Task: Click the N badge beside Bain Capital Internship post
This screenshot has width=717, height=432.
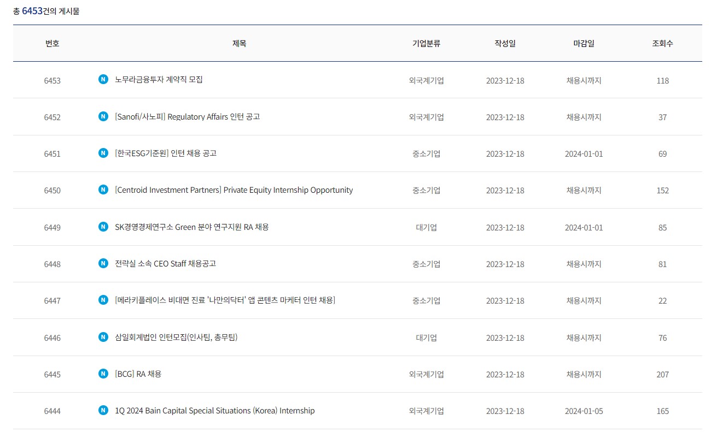Action: pyautogui.click(x=103, y=410)
